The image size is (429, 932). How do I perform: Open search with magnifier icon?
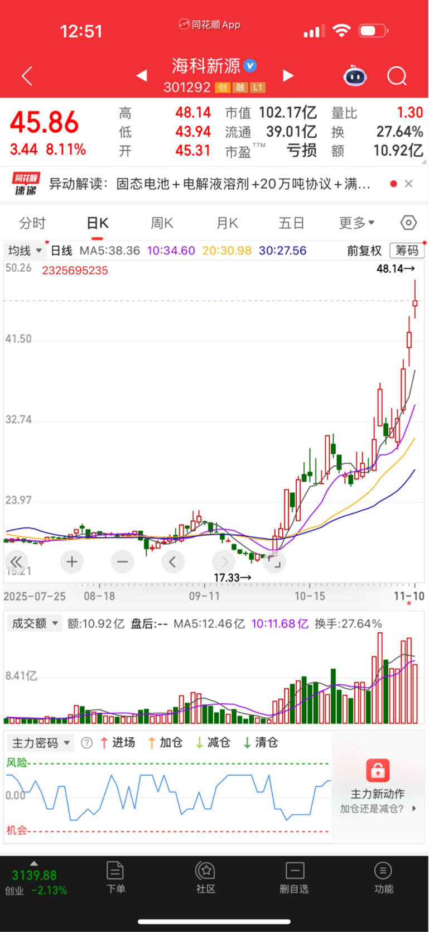coord(397,76)
